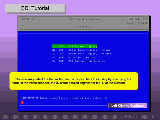The image size is (160, 120).
Task: Choose Batch Data Inquiry - Input entry
Action: click(81, 50)
